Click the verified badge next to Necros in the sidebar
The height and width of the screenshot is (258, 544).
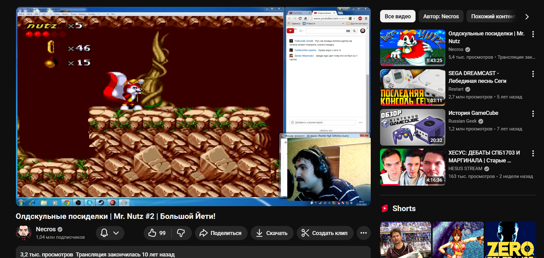[x=468, y=49]
